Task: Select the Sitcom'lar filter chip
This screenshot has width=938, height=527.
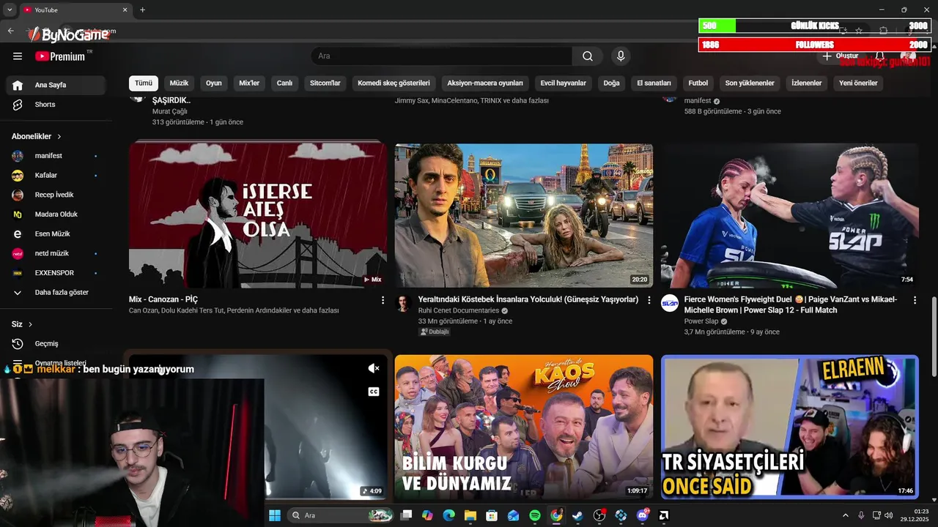Action: (325, 83)
